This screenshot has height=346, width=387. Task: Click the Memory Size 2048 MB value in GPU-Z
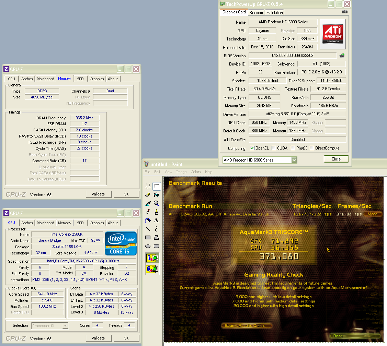click(264, 106)
